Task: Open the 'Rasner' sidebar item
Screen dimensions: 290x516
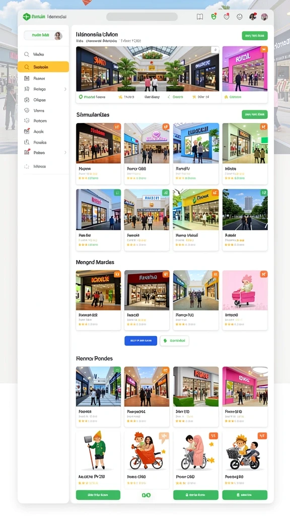Action: (x=43, y=79)
